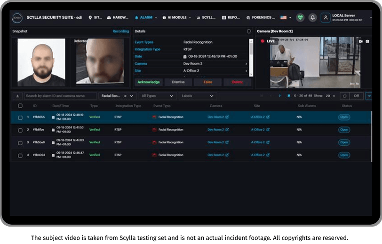
Task: Click calendar icon in row #7b8355
Action: point(53,117)
